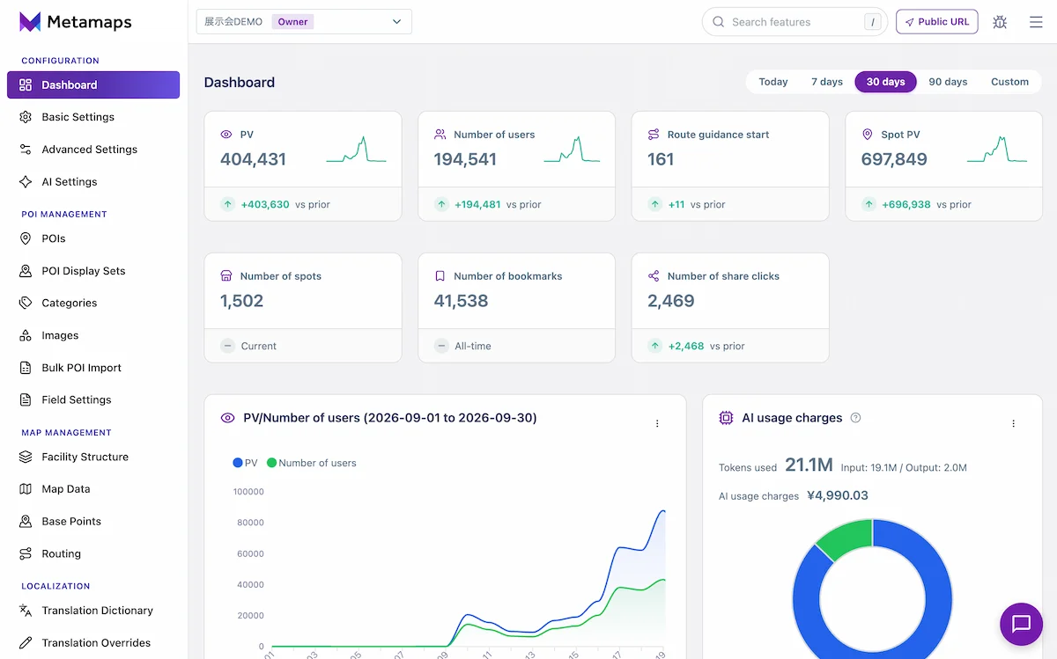Viewport: 1057px width, 659px height.
Task: Click the PV sparkline chart
Action: click(357, 150)
